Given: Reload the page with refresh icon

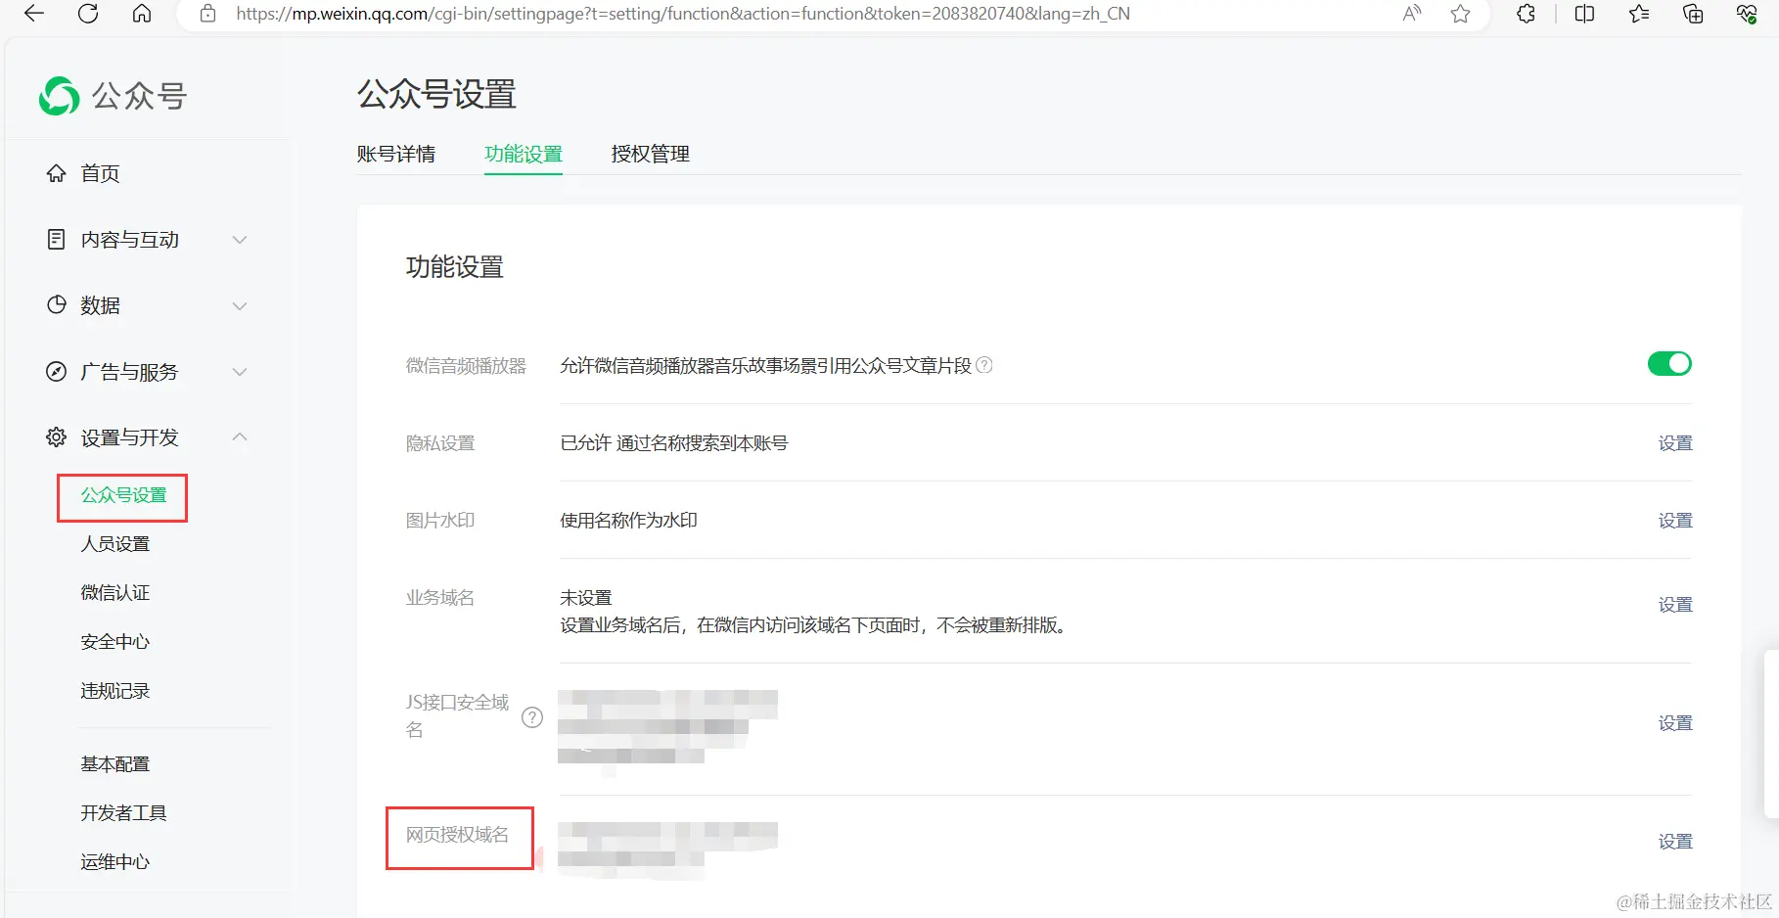Looking at the screenshot, I should pos(88,14).
